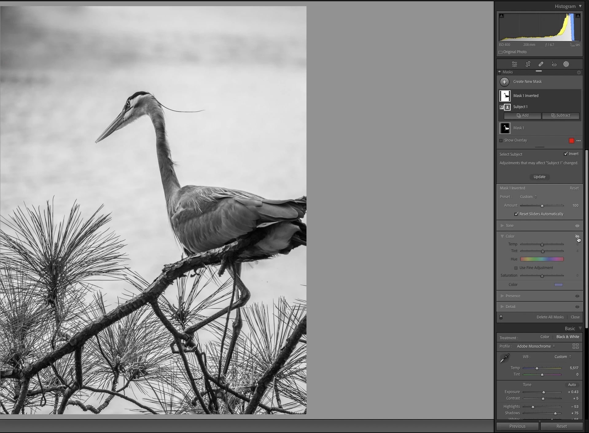Viewport: 589px width, 433px height.
Task: Click the Masks panel drag handle
Action: [539, 71]
